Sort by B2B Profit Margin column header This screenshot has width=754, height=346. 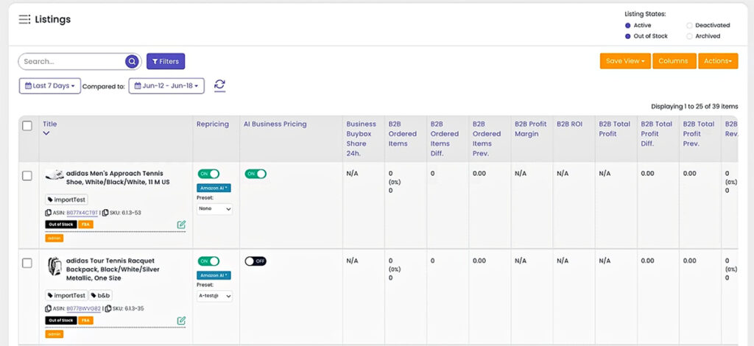[531, 129]
